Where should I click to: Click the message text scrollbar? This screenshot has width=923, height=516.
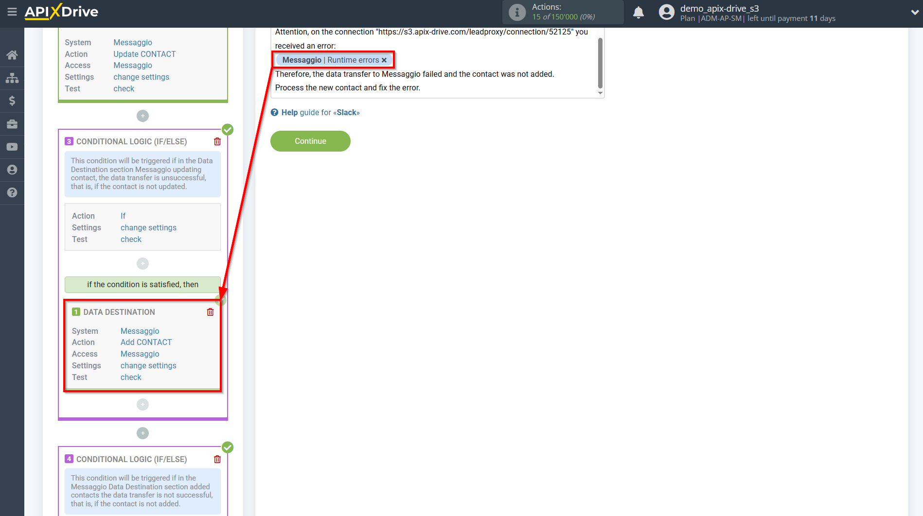tap(600, 63)
